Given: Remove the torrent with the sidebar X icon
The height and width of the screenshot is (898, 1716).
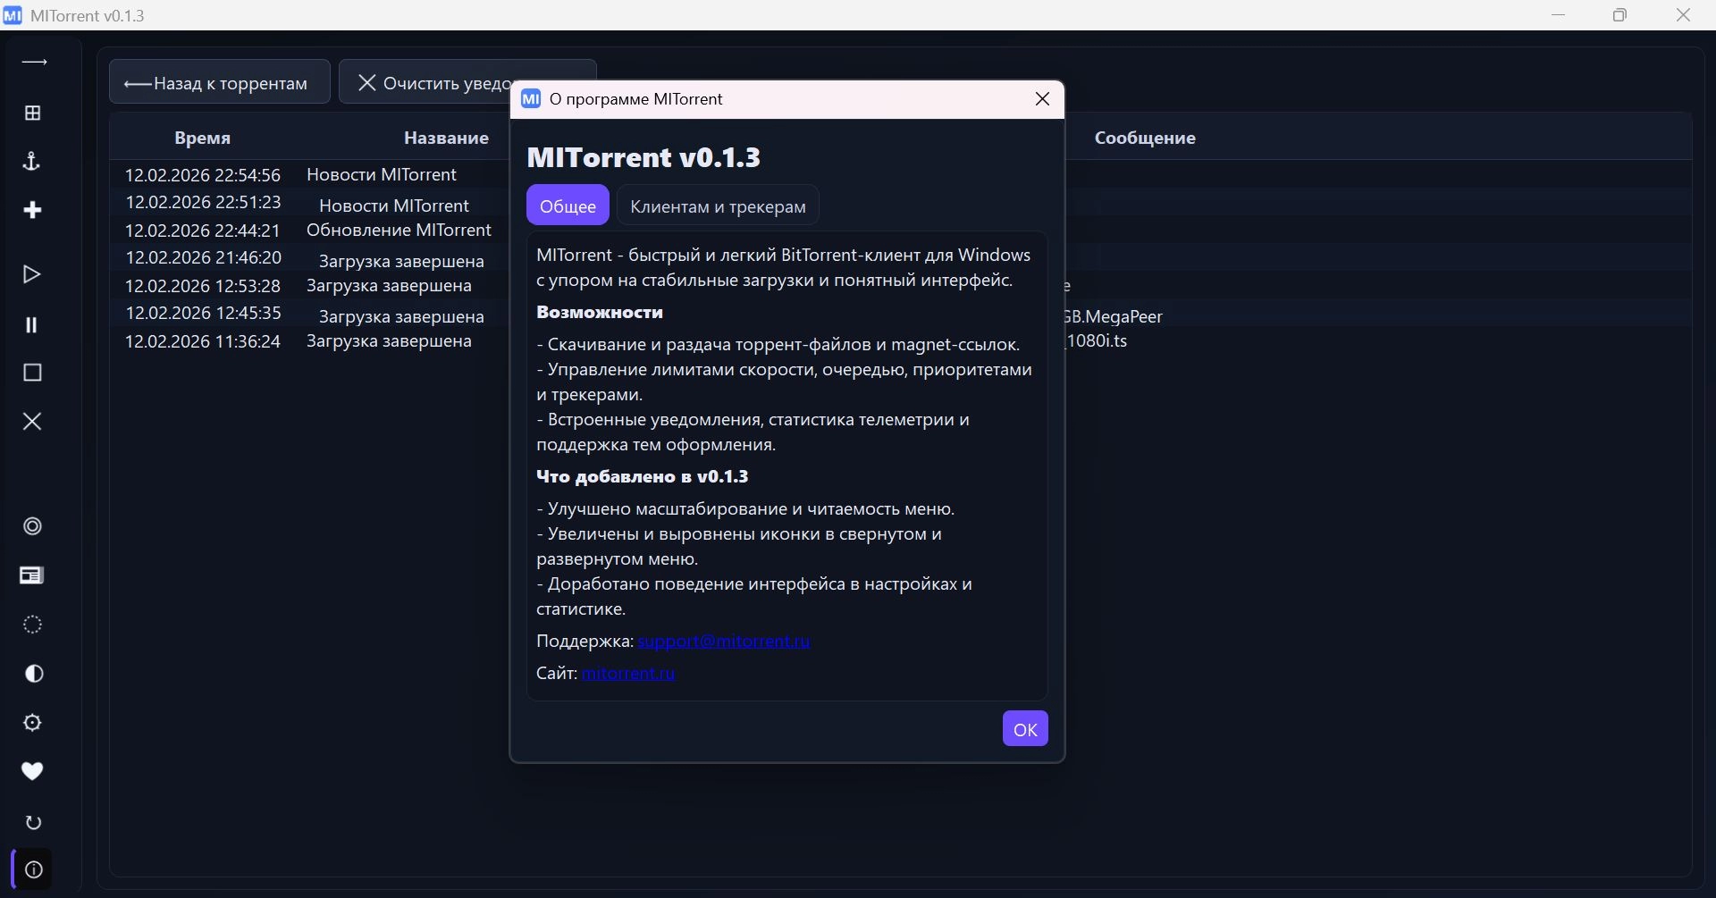Looking at the screenshot, I should pyautogui.click(x=32, y=421).
